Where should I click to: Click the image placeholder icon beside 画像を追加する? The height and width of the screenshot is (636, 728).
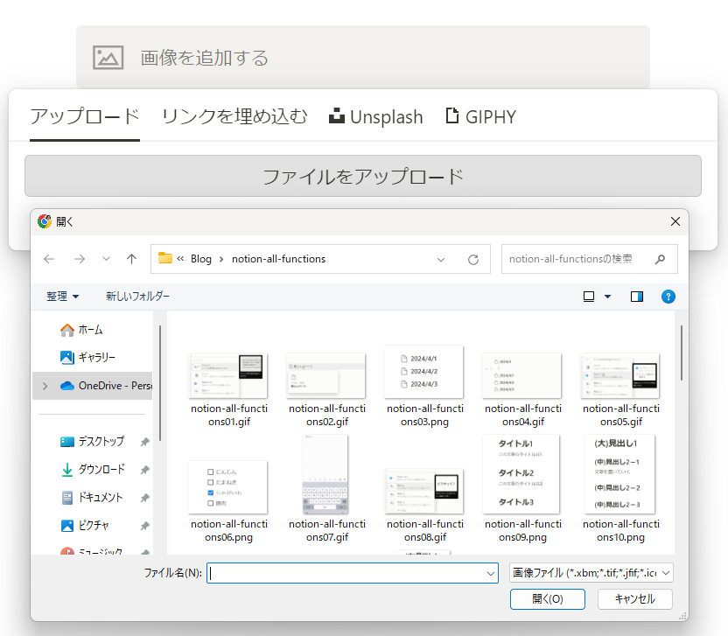[108, 58]
